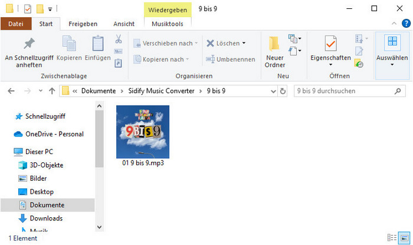This screenshot has width=413, height=245.
Task: Click Dokumente in the address bar
Action: [x=99, y=91]
